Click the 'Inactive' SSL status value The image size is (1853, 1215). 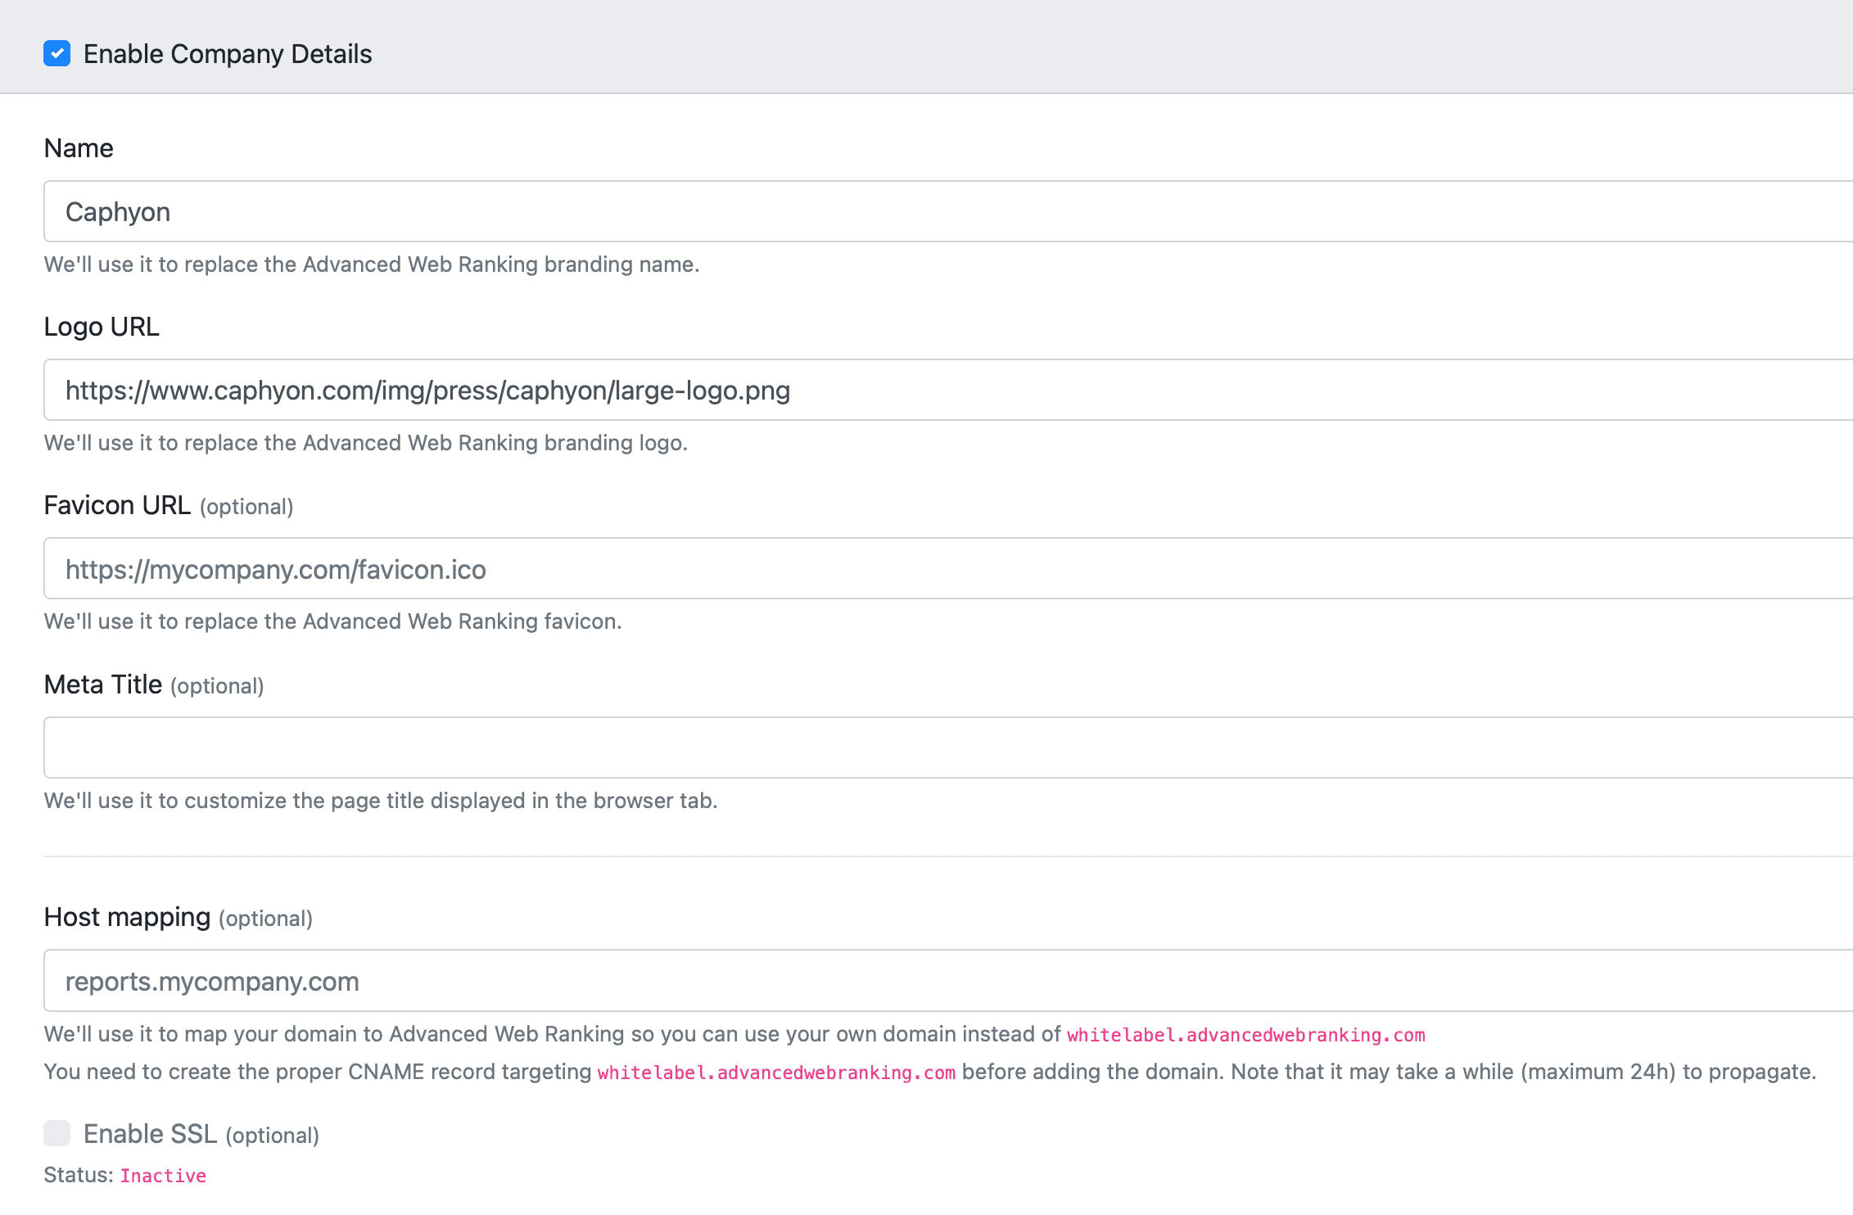164,1176
